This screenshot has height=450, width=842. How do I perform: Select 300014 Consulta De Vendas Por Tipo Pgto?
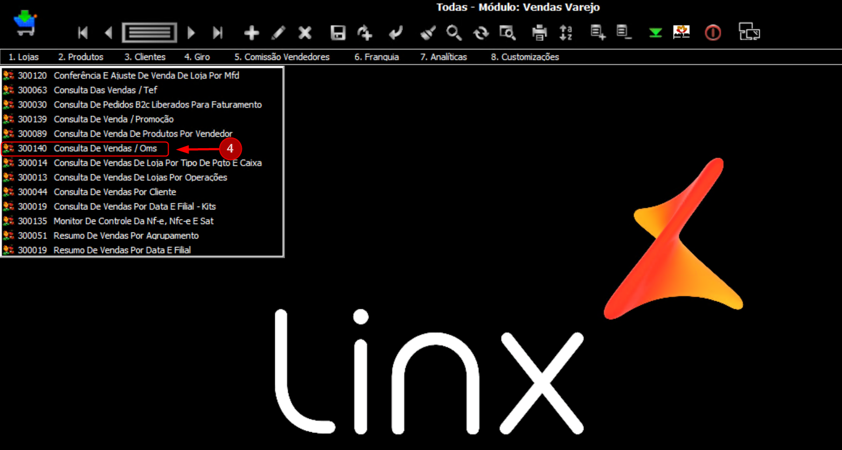click(142, 163)
